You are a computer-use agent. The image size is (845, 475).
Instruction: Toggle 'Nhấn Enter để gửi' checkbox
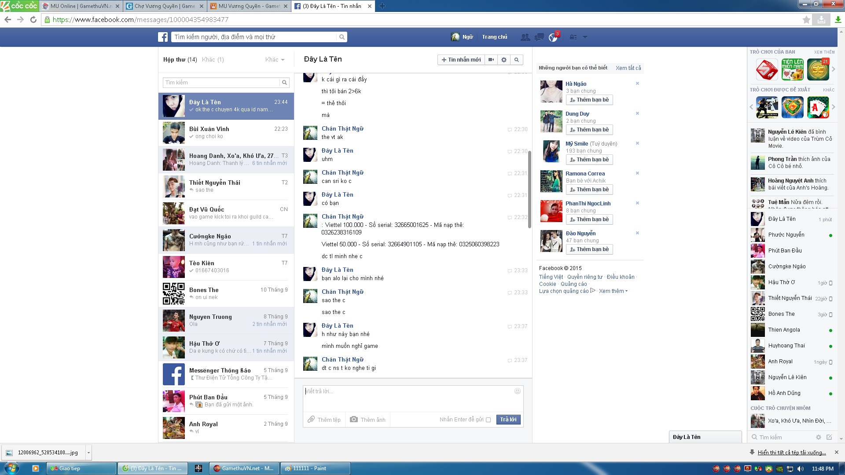[x=488, y=420]
